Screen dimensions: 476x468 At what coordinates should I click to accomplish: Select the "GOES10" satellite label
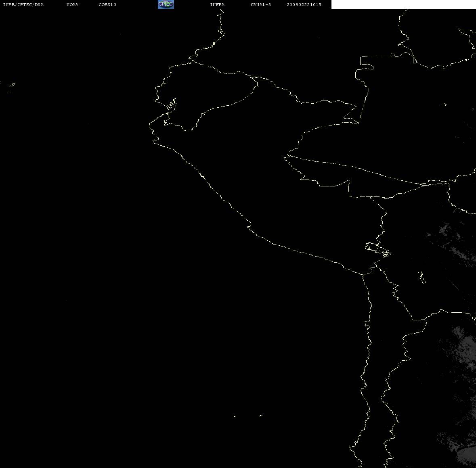point(107,4)
